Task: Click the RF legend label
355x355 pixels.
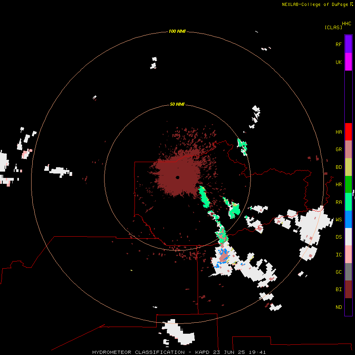Action: point(338,45)
